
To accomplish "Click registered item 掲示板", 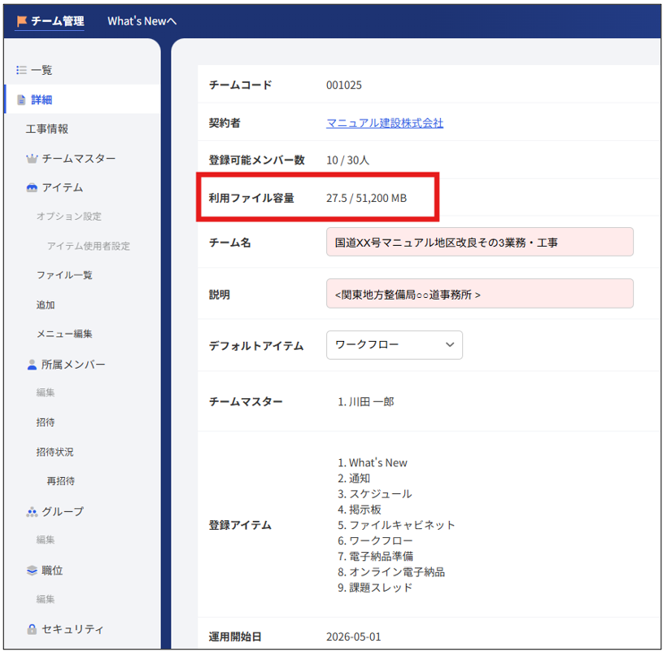I will point(365,510).
